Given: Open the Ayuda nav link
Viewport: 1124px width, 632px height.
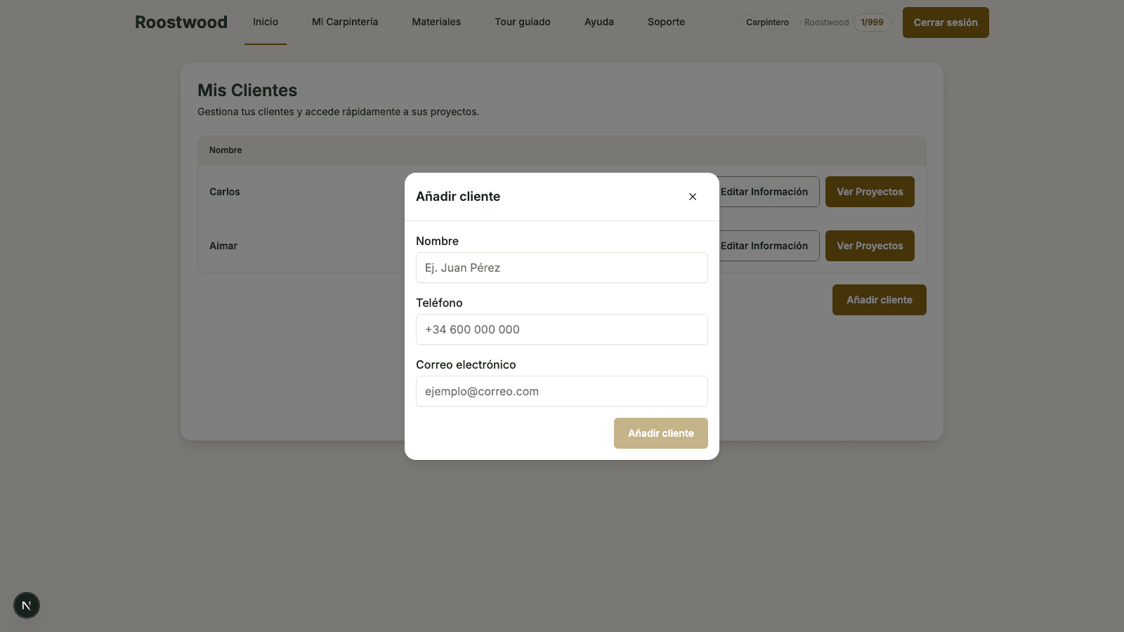Looking at the screenshot, I should pos(599,22).
